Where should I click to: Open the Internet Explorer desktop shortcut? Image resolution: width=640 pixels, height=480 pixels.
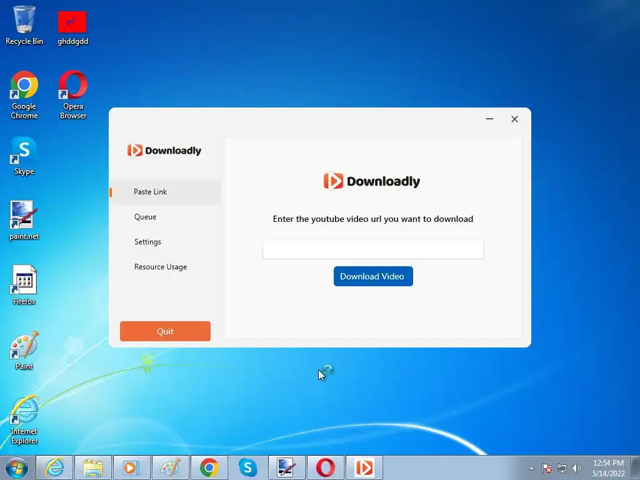click(x=24, y=419)
